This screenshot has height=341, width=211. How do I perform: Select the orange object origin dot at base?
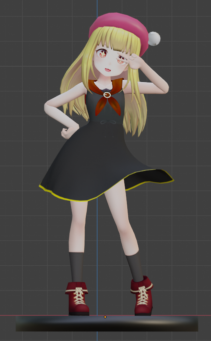[105, 317]
